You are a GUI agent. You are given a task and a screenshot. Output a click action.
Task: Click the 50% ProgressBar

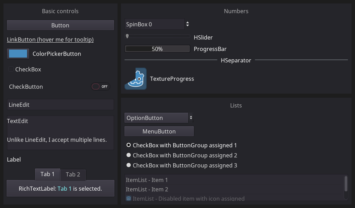pyautogui.click(x=157, y=49)
